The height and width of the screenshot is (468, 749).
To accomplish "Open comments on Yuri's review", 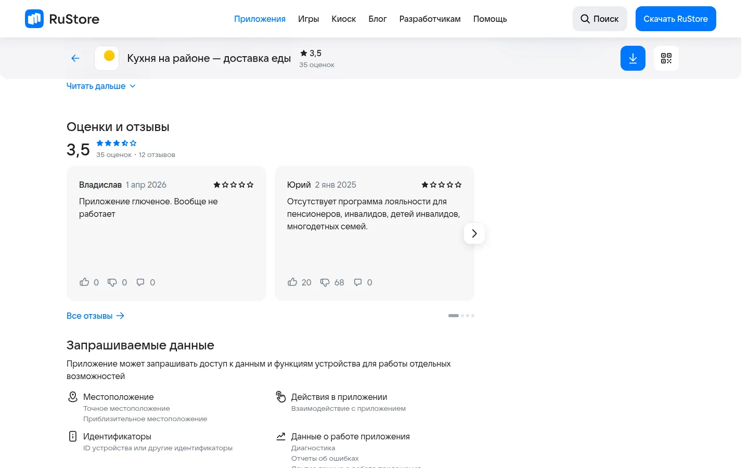I will click(358, 282).
